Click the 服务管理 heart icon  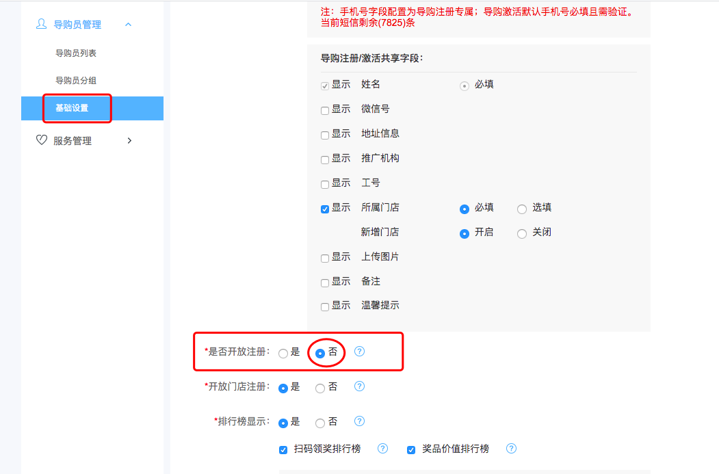[x=41, y=140]
